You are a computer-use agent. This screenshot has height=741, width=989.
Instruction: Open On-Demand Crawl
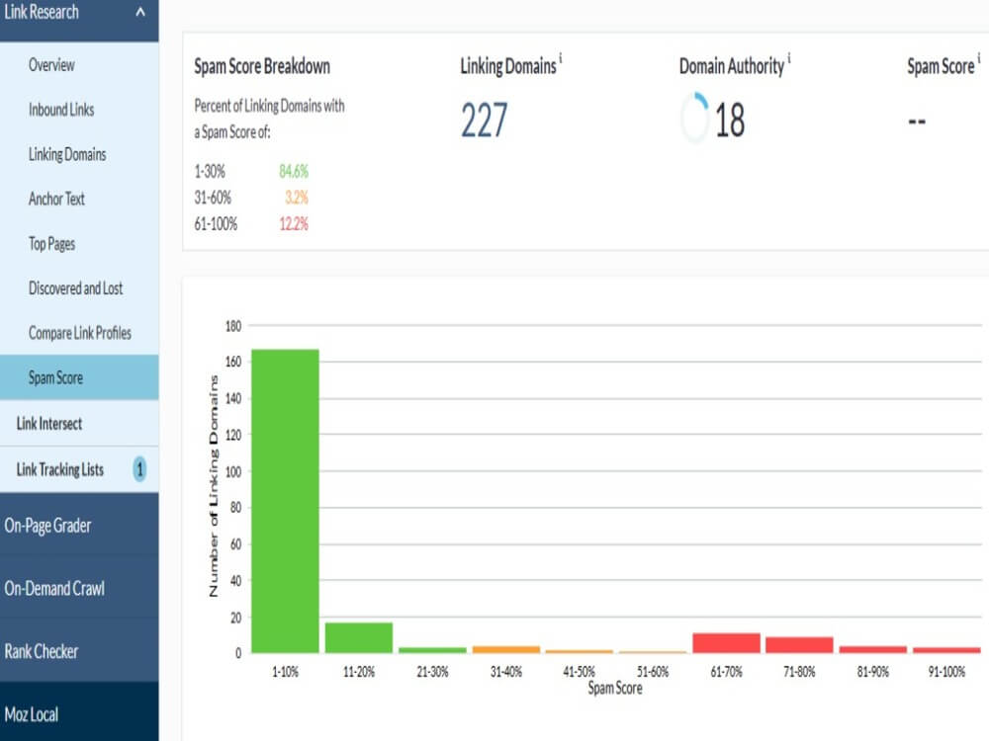54,589
